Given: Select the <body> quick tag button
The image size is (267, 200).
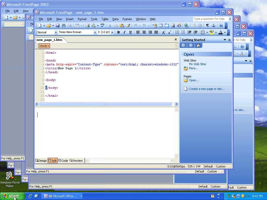Looking at the screenshot, I should 44,46.
